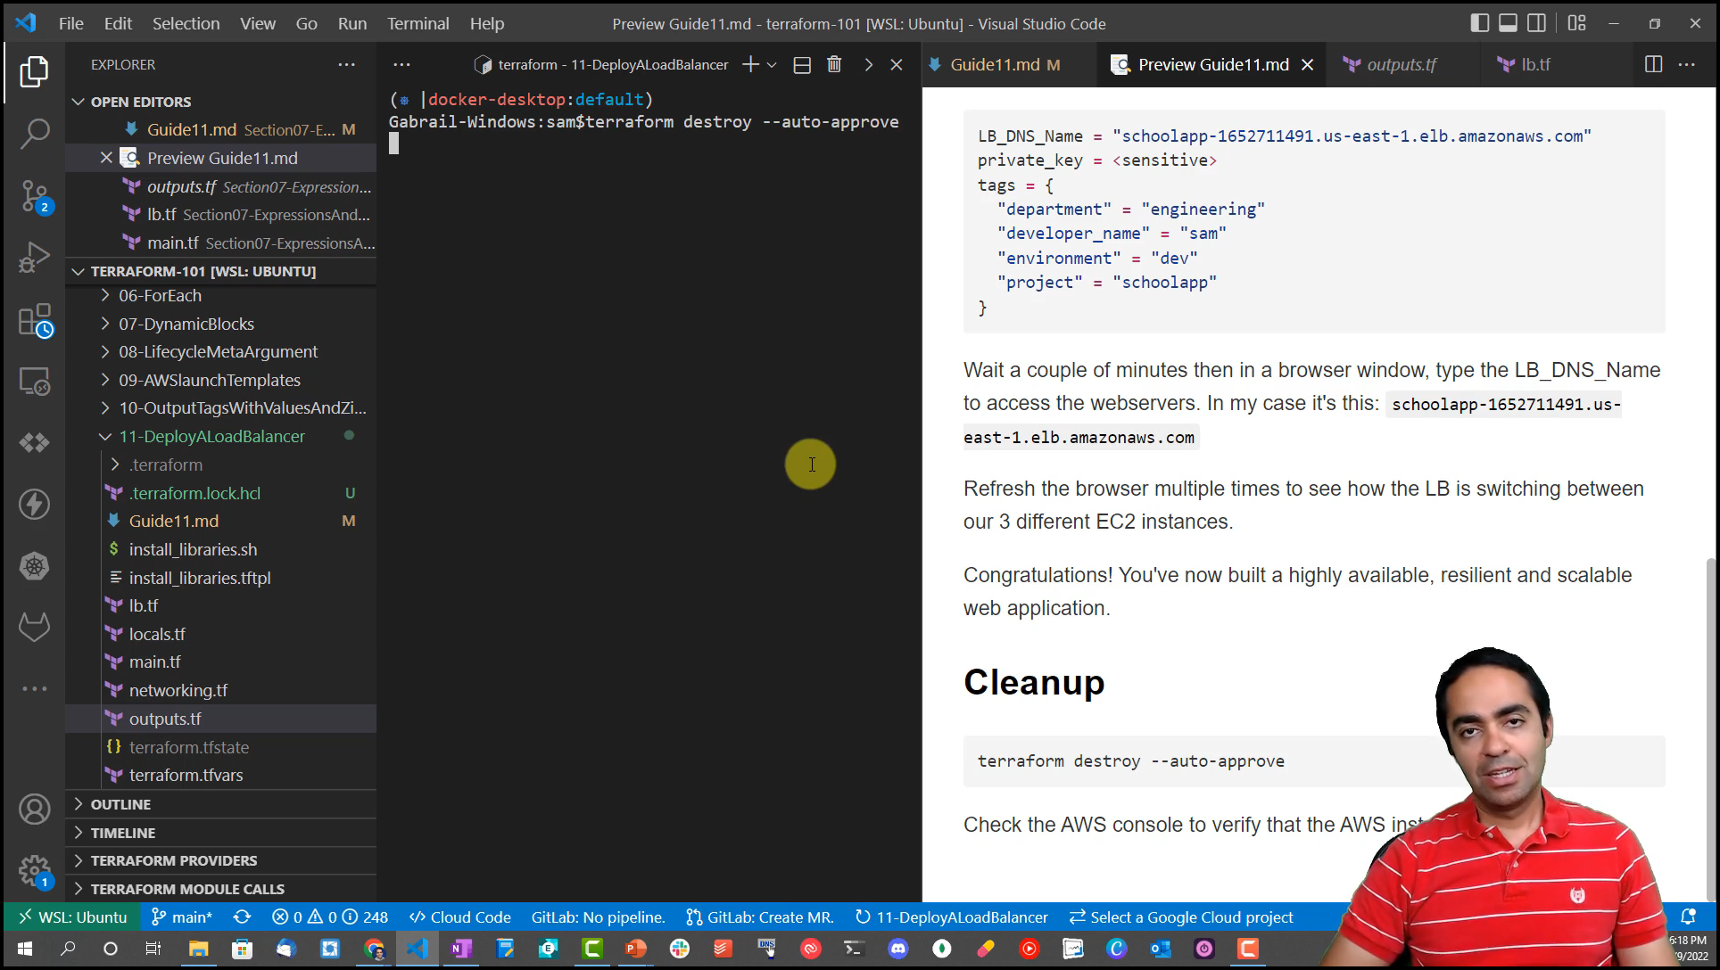This screenshot has height=970, width=1720.
Task: Switch to the lb.tf editor tab
Action: coord(1534,64)
